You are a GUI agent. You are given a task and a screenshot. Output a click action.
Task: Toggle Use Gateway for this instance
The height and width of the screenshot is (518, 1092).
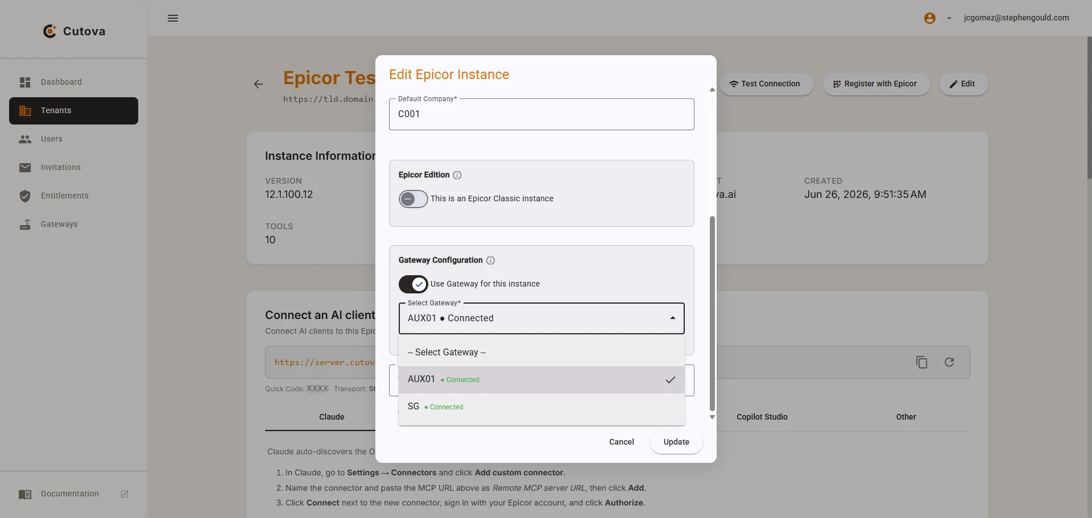pyautogui.click(x=413, y=284)
